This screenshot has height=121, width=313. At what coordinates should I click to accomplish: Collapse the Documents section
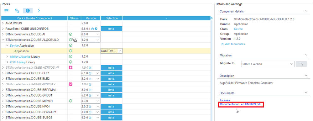tap(306, 93)
